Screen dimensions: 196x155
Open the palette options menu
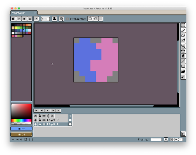coord(29,19)
